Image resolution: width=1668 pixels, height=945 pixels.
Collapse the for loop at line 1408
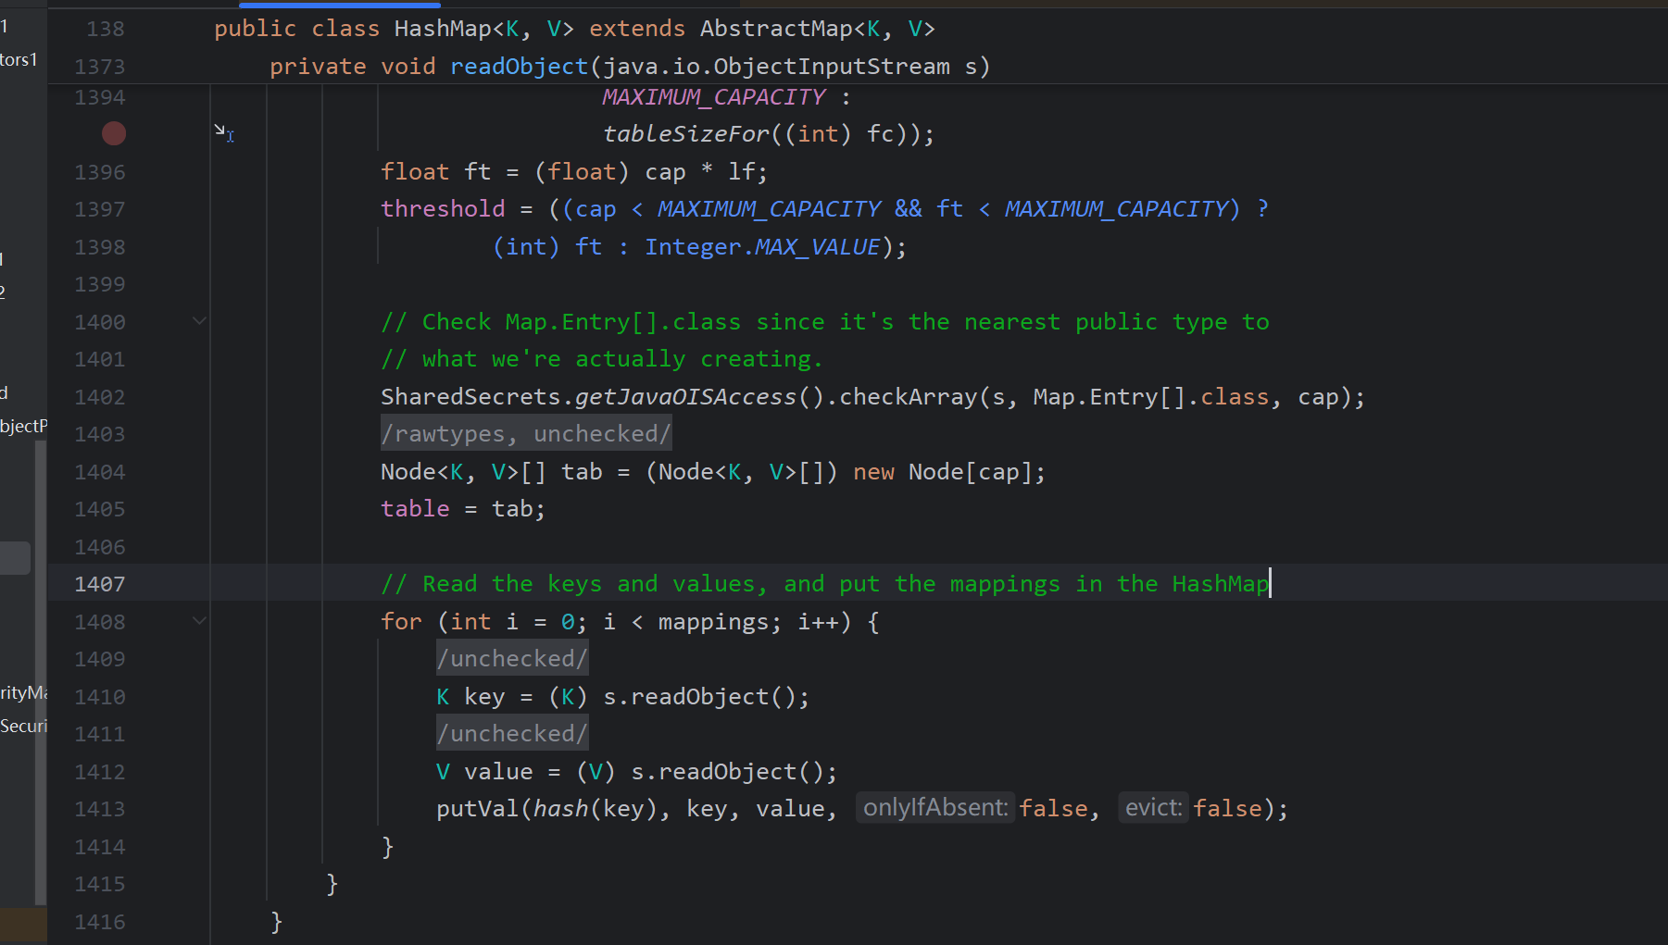pyautogui.click(x=199, y=621)
